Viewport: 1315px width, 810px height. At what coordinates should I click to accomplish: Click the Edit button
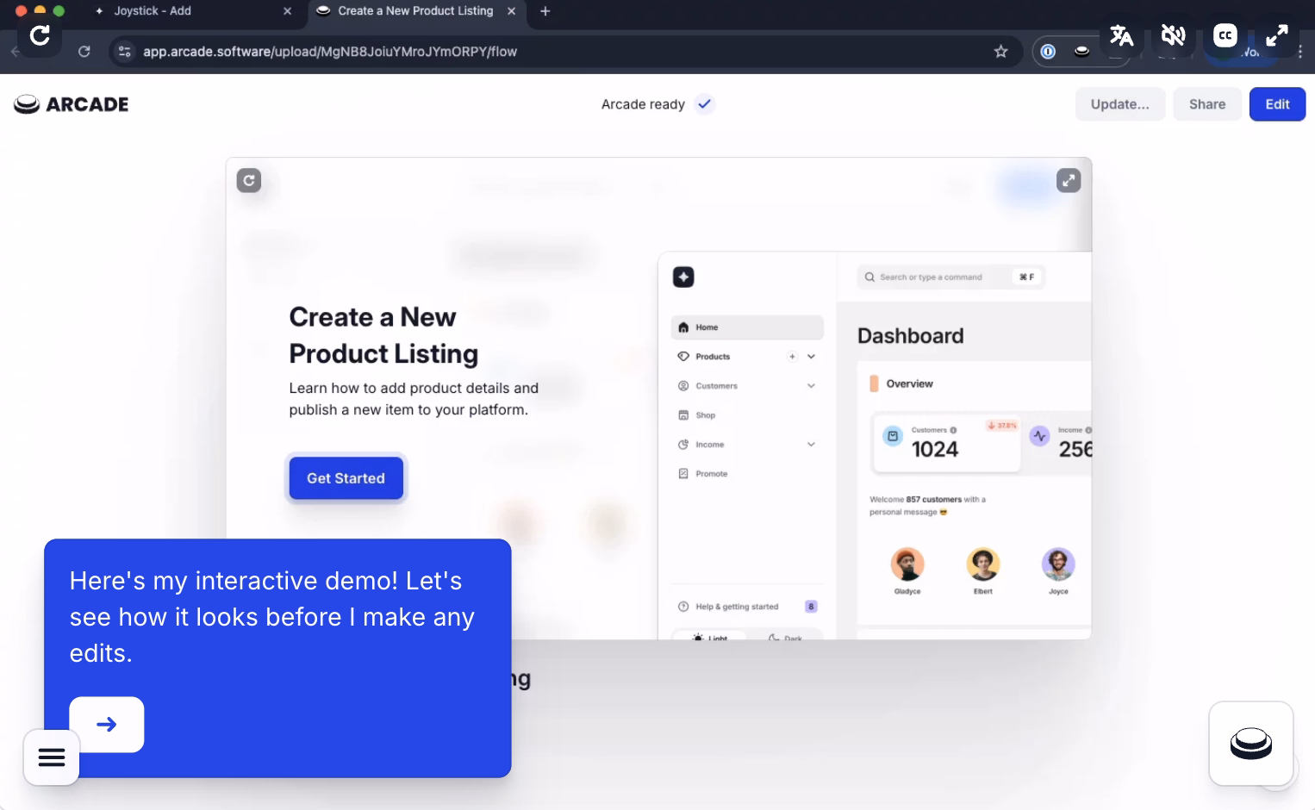pos(1277,104)
